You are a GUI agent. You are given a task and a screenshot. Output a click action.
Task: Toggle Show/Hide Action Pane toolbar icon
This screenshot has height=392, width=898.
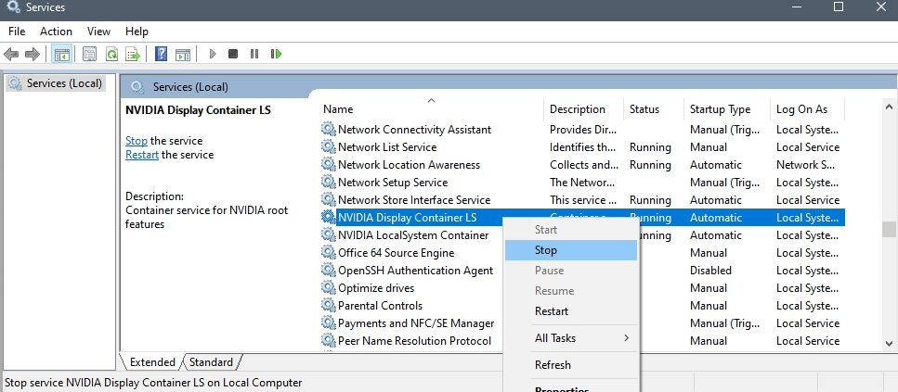(183, 55)
